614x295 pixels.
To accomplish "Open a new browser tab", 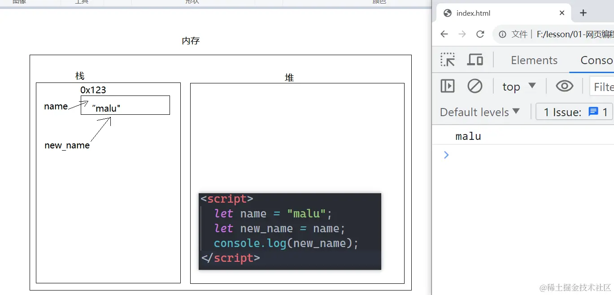I will click(x=583, y=13).
